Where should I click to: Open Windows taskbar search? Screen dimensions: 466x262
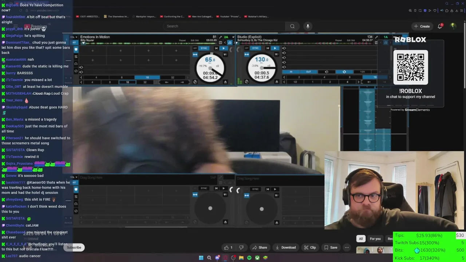point(209,258)
